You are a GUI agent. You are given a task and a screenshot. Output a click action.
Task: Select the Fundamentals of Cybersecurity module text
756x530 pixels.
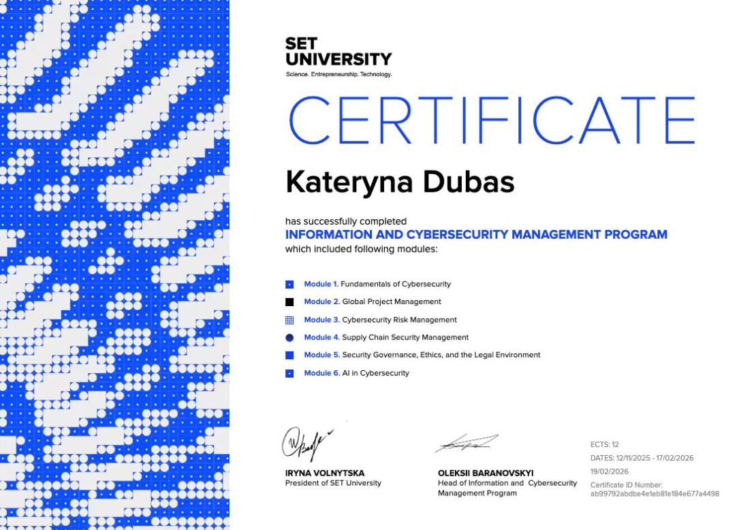click(395, 284)
